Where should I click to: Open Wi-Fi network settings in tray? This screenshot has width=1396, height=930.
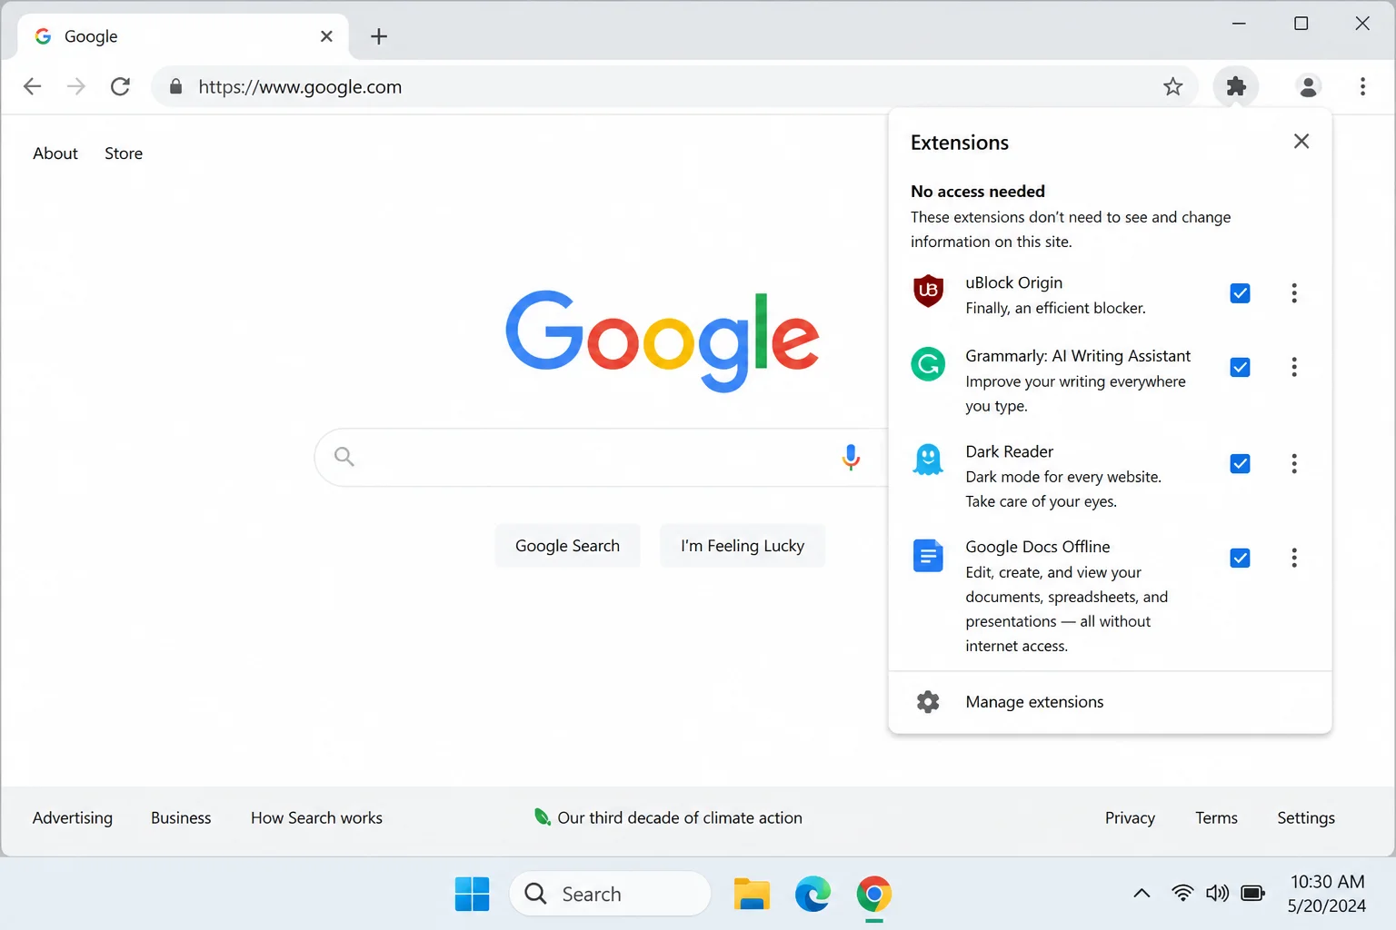tap(1182, 894)
